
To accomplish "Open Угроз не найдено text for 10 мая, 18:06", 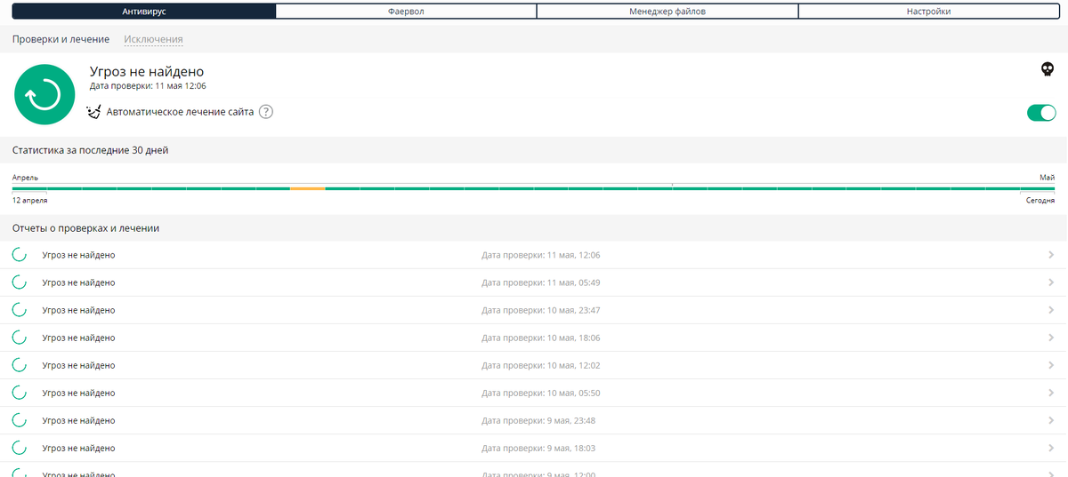I will (78, 338).
